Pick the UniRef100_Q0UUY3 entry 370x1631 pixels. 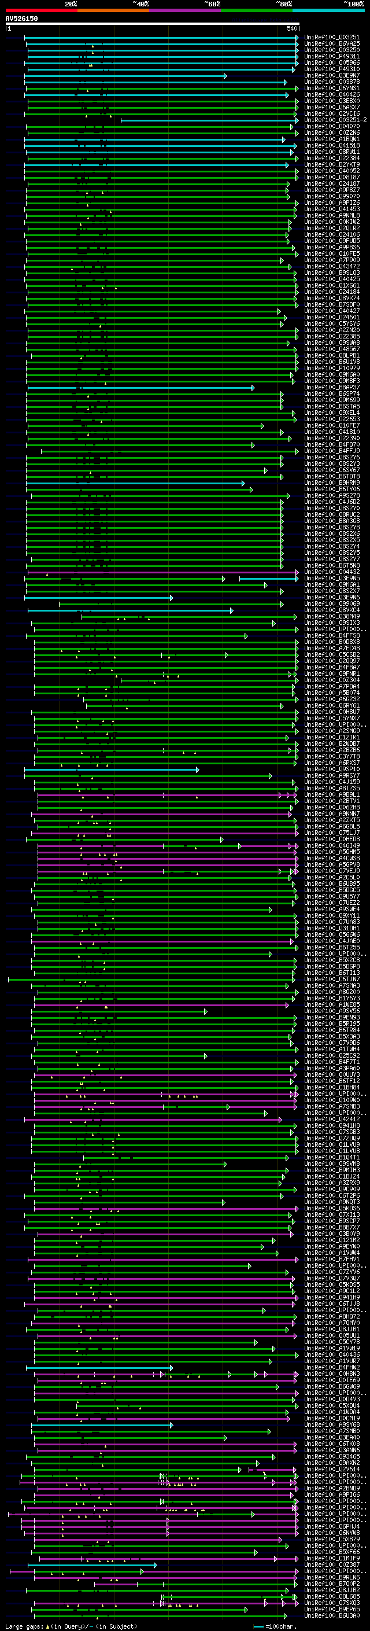[331, 1074]
